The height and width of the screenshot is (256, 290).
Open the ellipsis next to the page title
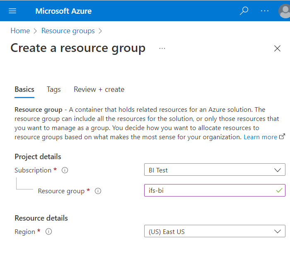[x=162, y=49]
